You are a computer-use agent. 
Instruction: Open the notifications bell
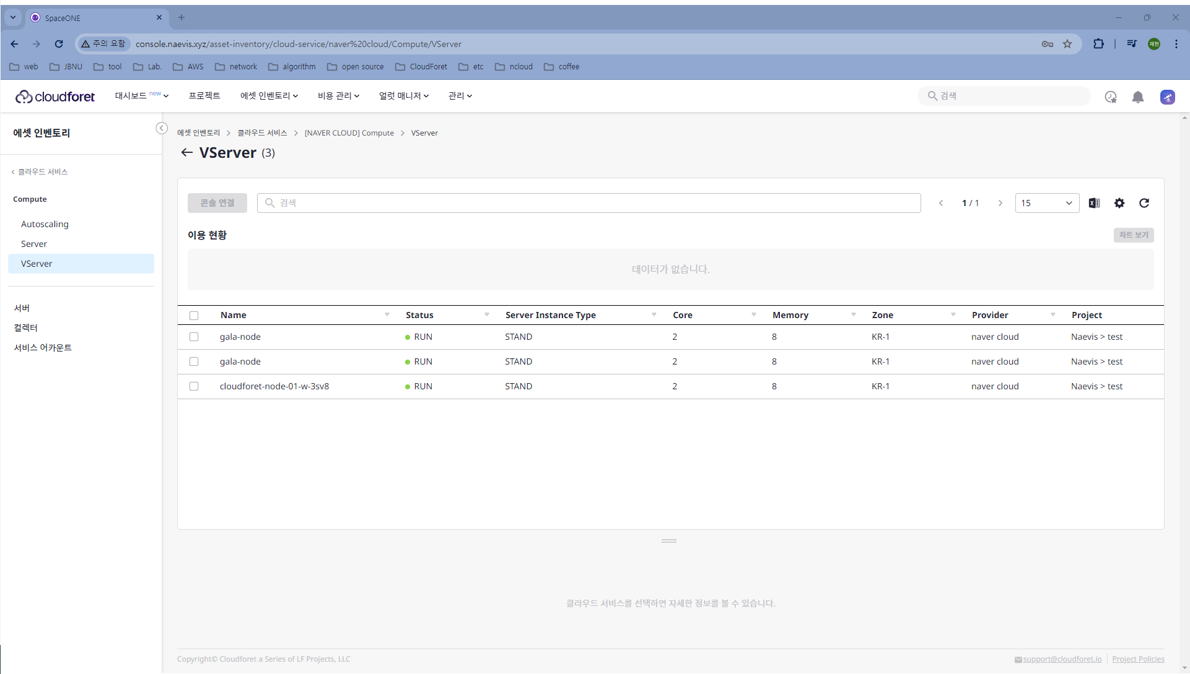[x=1137, y=97]
